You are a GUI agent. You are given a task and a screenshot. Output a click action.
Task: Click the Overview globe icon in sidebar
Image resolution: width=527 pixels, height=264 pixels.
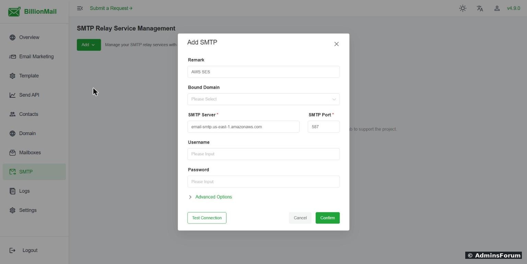(x=12, y=37)
